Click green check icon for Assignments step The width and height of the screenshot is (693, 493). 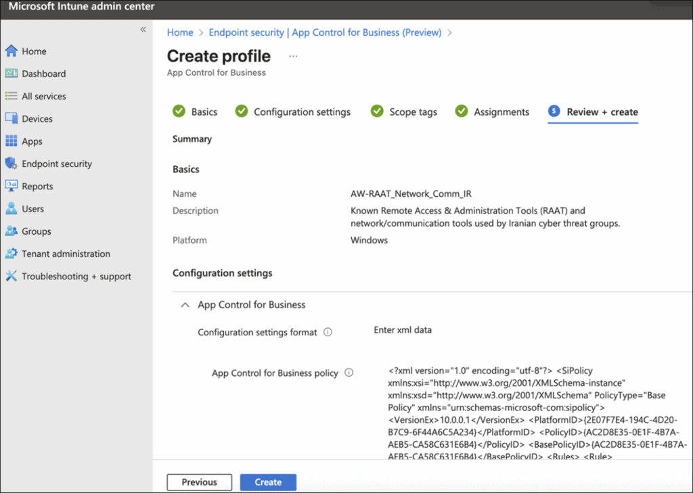click(x=462, y=111)
